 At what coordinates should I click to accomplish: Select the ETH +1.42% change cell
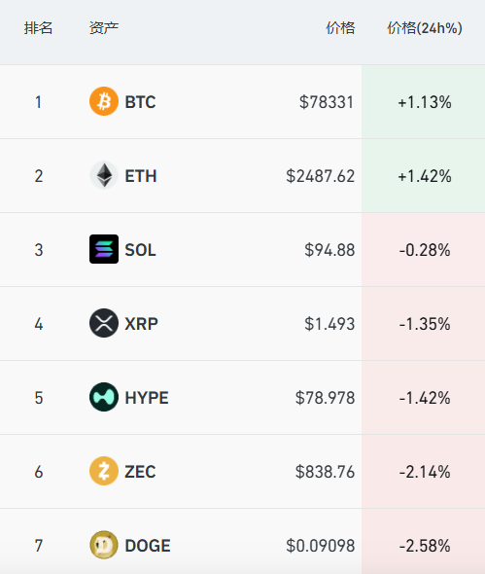click(424, 176)
